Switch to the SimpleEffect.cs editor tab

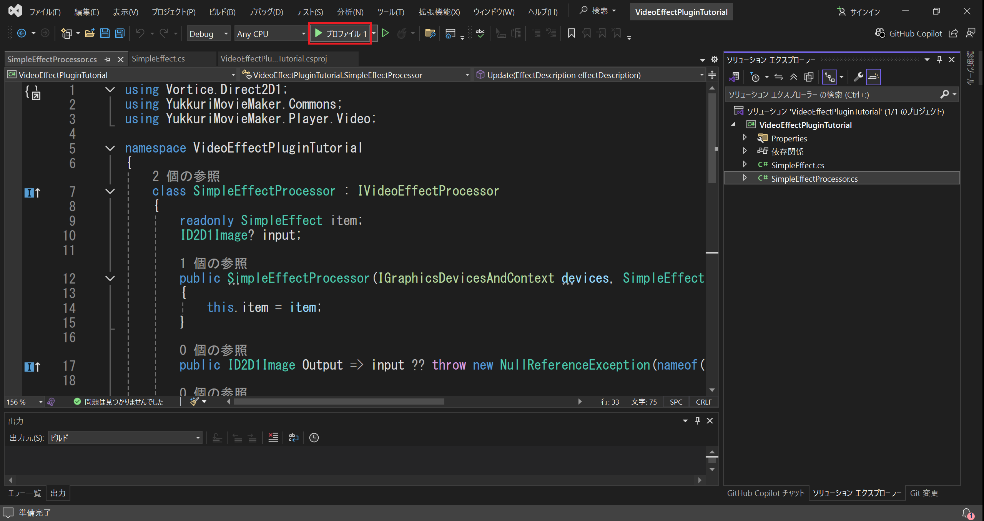(x=158, y=59)
